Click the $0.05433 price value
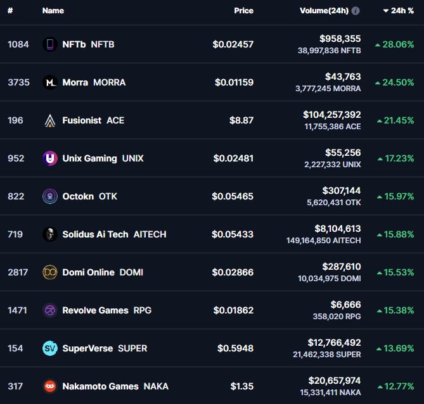The image size is (424, 404). click(233, 234)
